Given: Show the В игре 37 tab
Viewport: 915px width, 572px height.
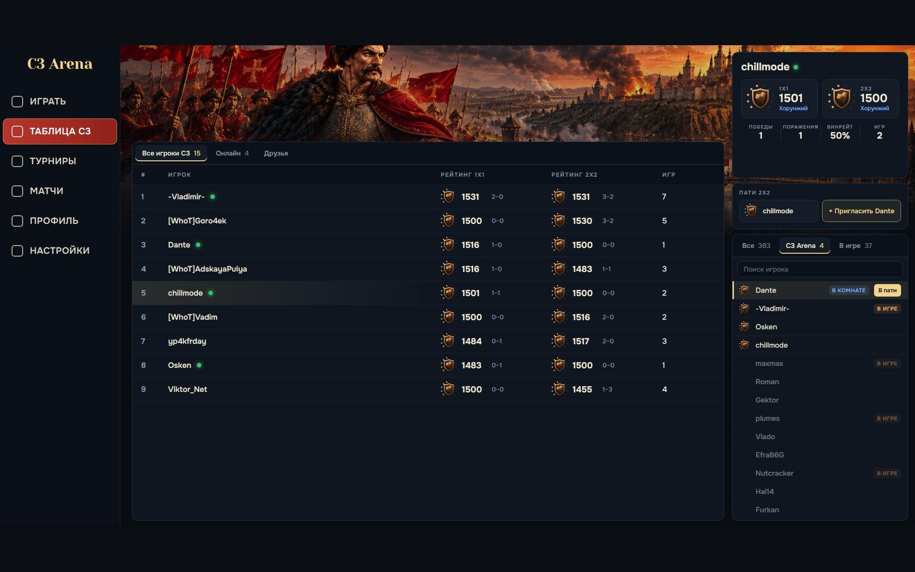Looking at the screenshot, I should (x=855, y=246).
